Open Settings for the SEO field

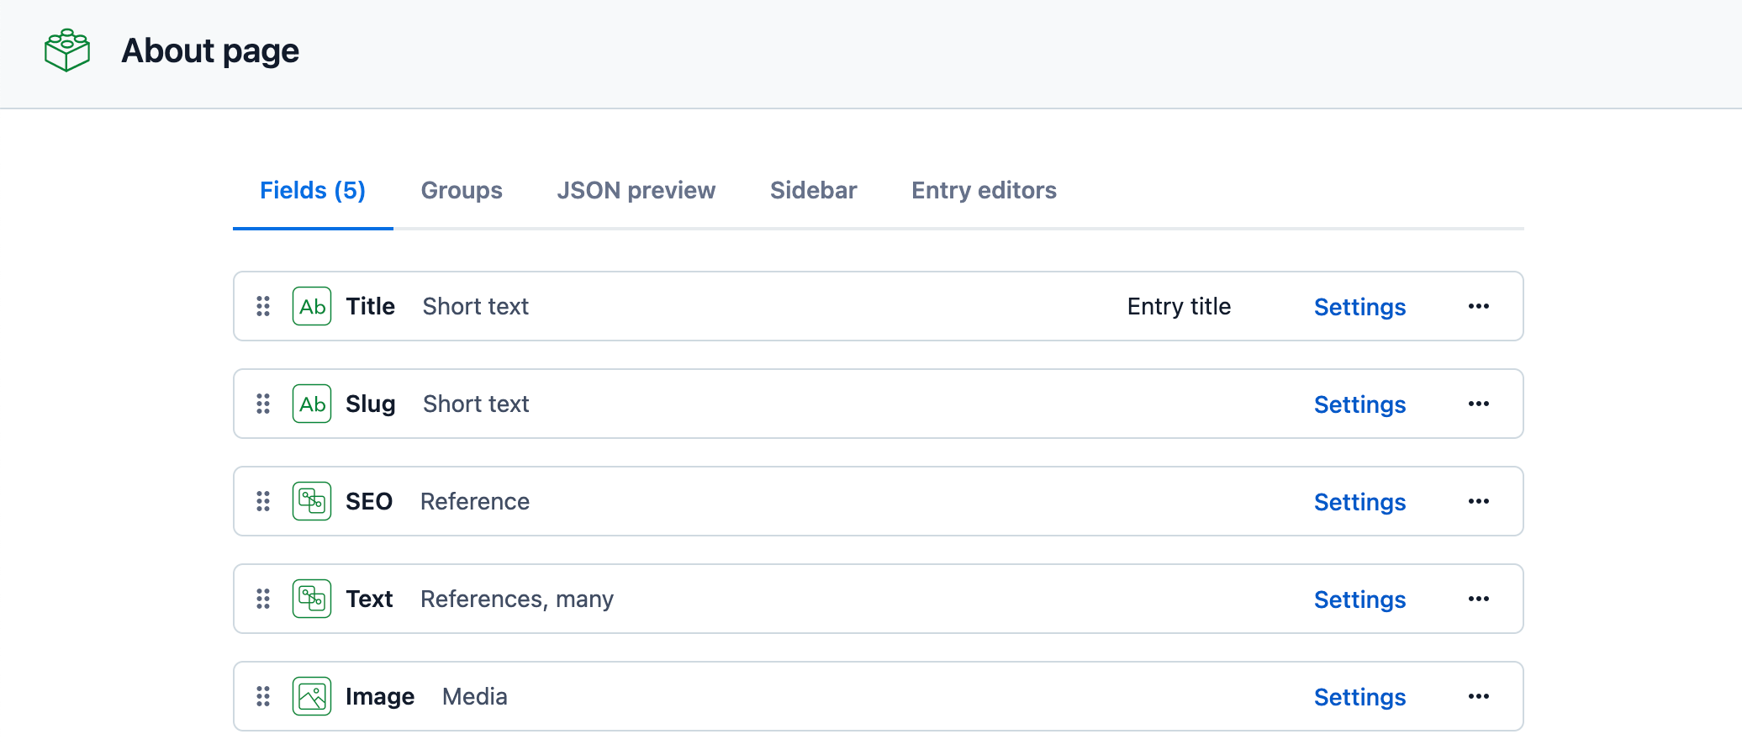pyautogui.click(x=1359, y=502)
